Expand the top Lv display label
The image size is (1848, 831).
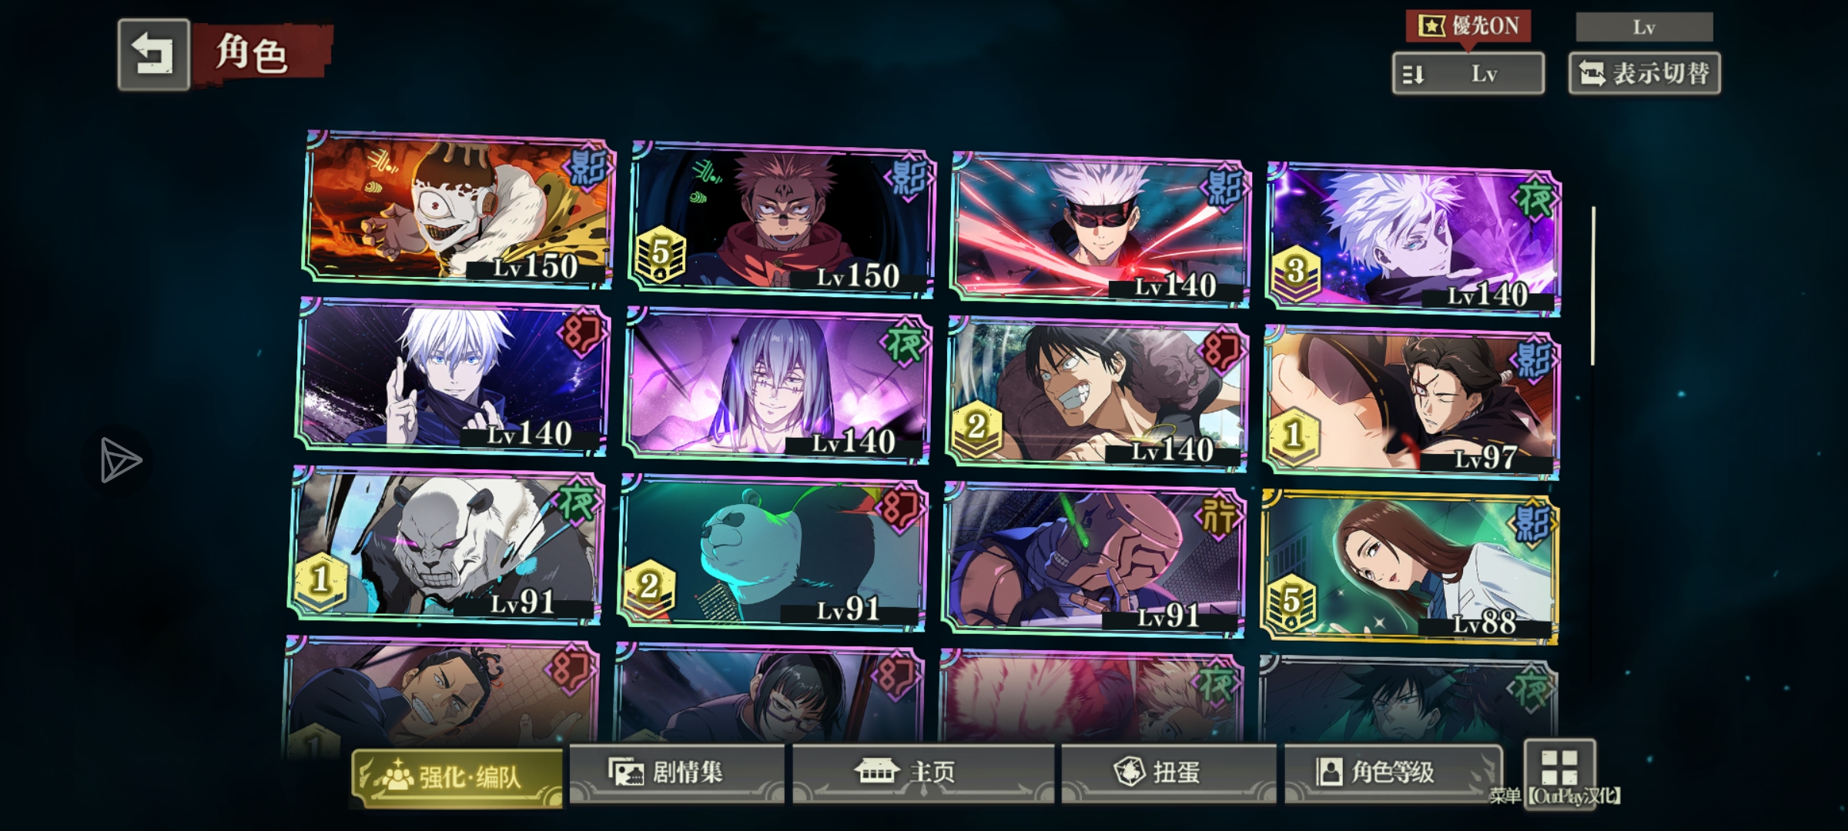pos(1644,27)
